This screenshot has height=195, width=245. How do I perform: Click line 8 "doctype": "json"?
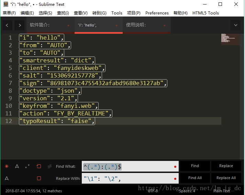coord(50,91)
